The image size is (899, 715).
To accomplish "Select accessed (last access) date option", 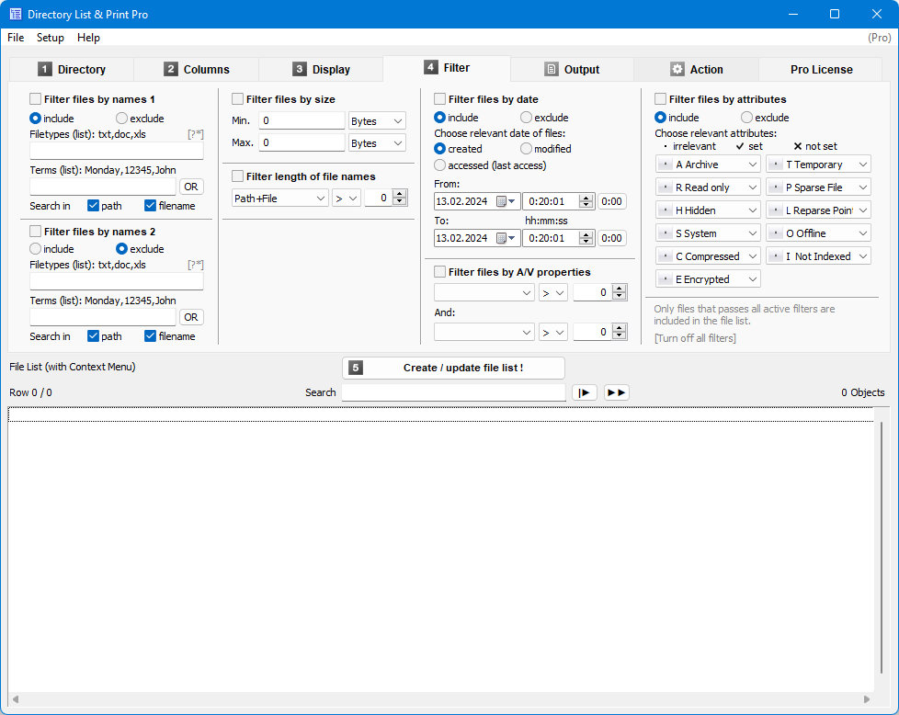I will (x=439, y=165).
